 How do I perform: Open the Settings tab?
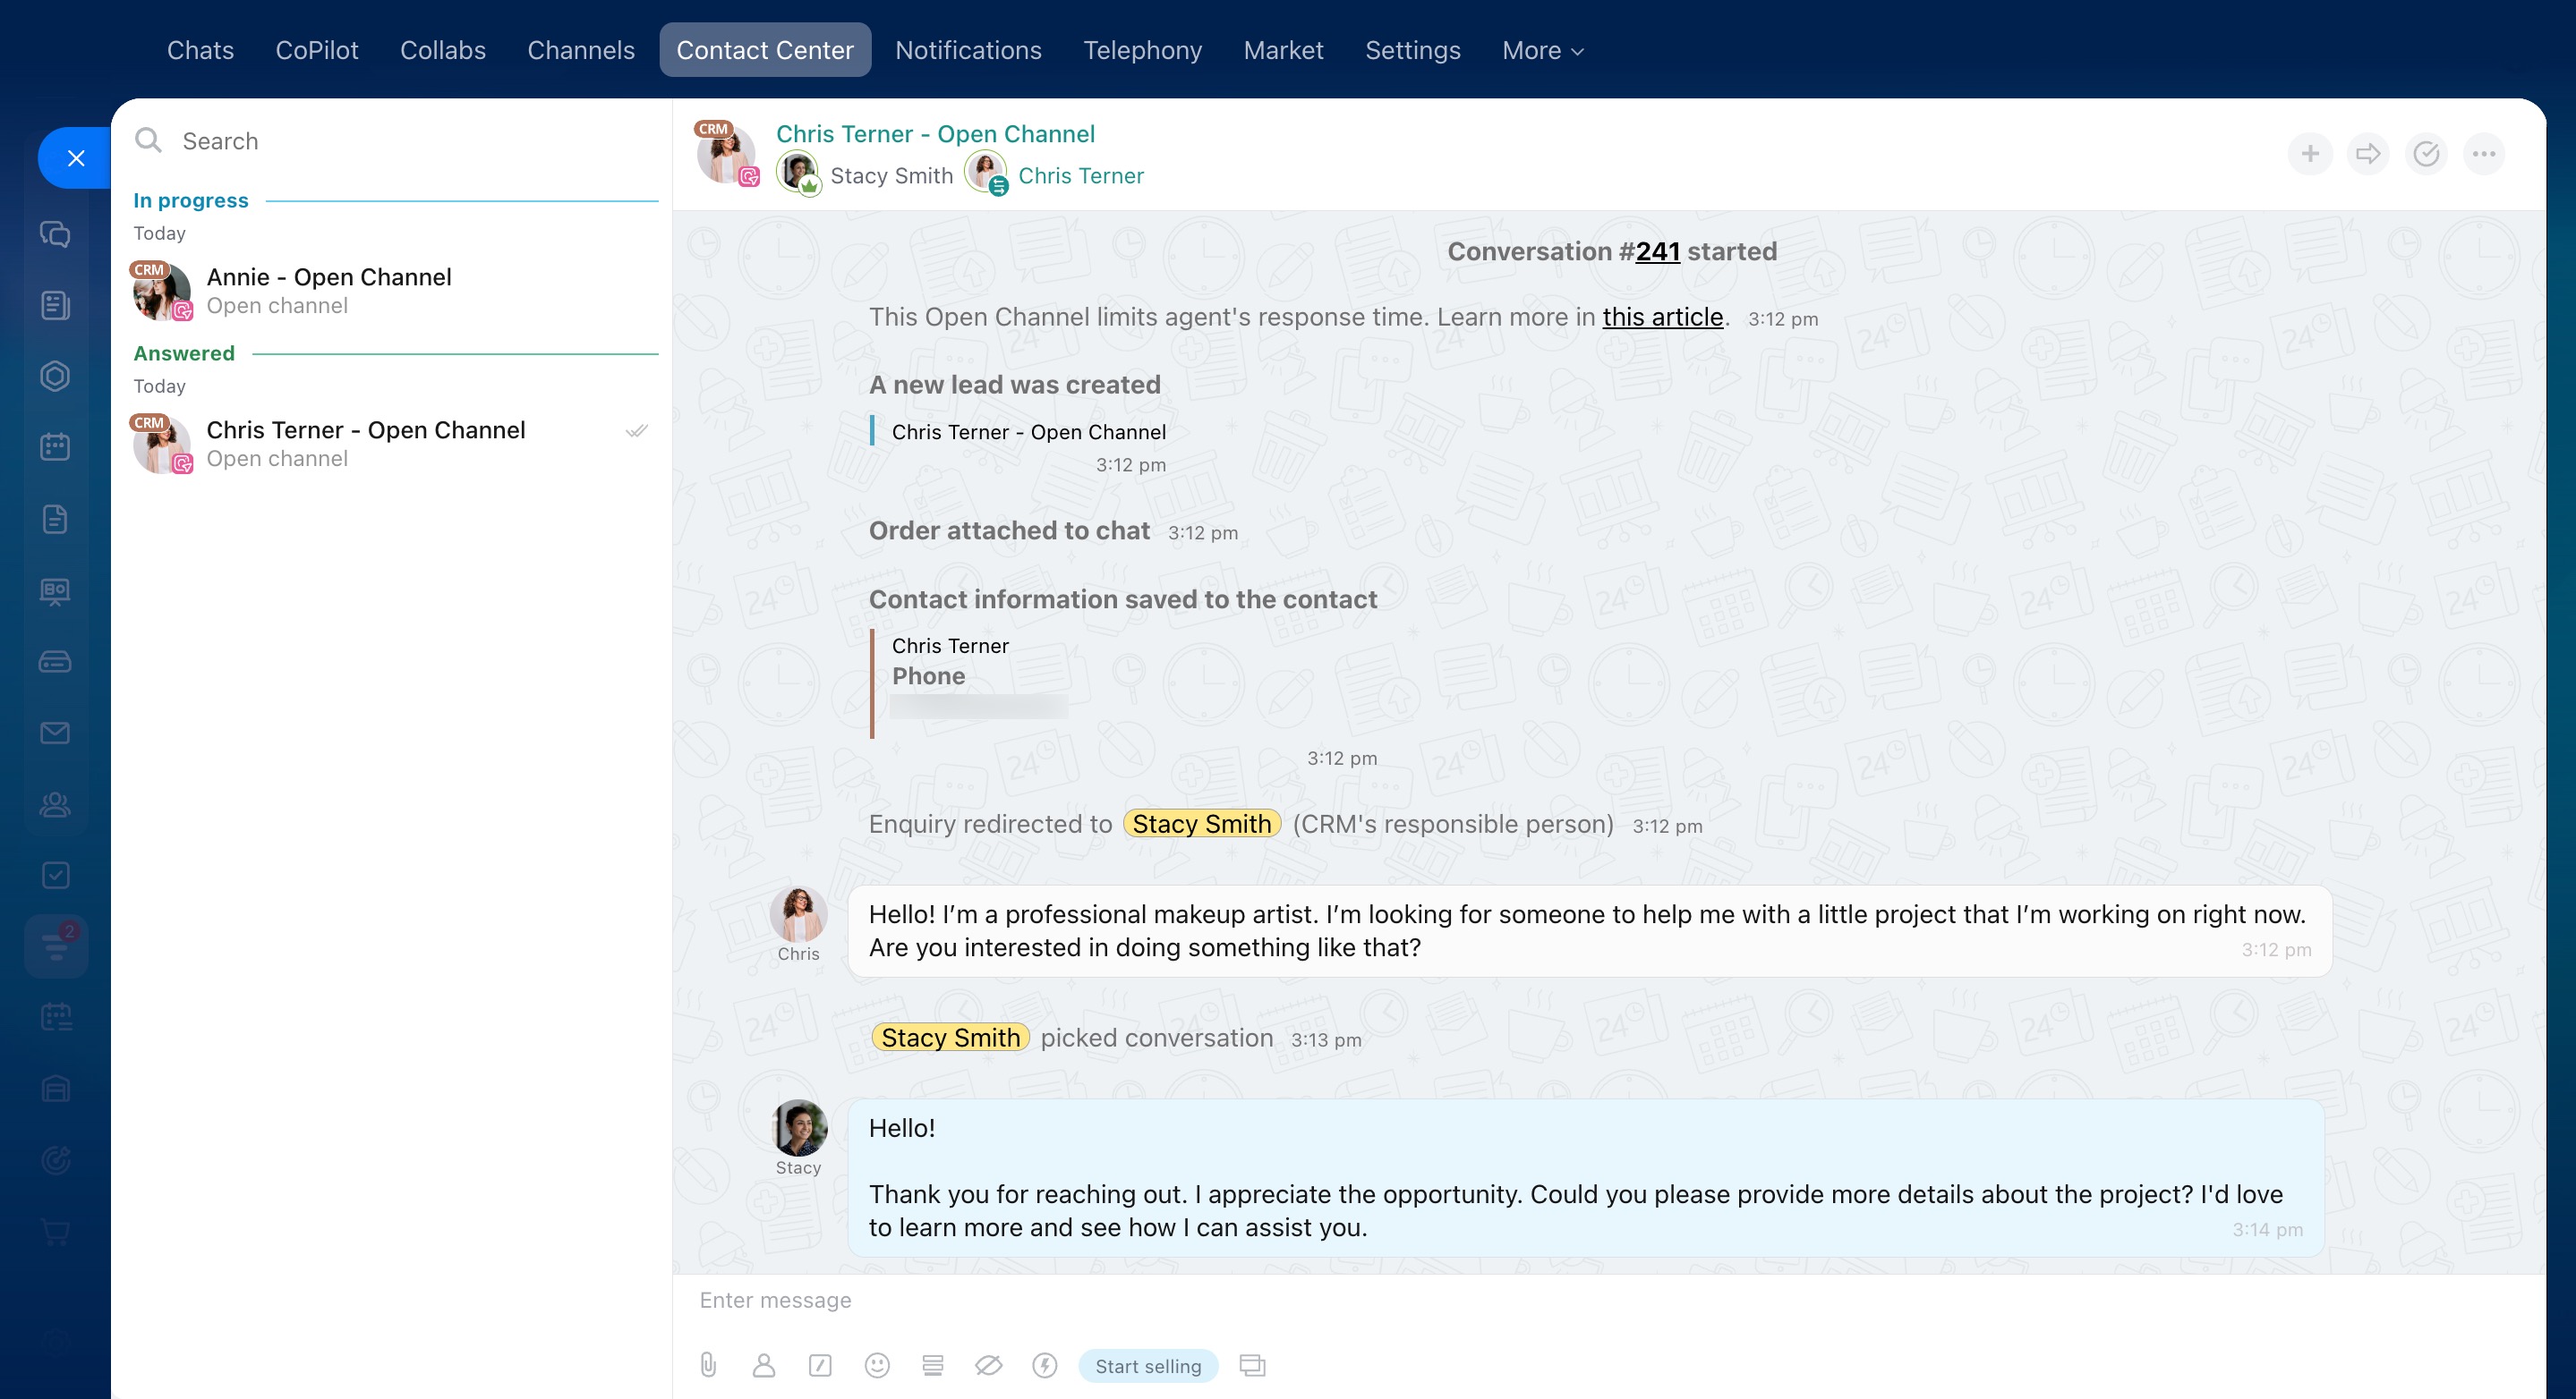coord(1412,50)
